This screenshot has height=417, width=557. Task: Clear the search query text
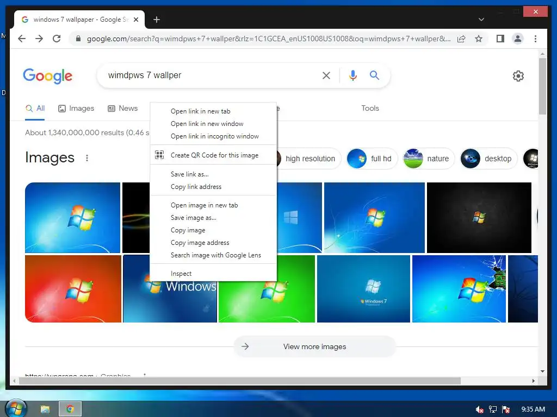[326, 75]
